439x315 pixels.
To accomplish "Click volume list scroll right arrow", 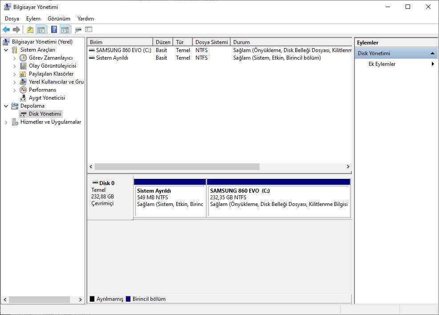I will [348, 167].
